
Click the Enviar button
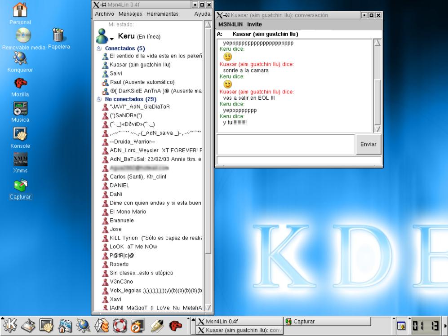368,144
